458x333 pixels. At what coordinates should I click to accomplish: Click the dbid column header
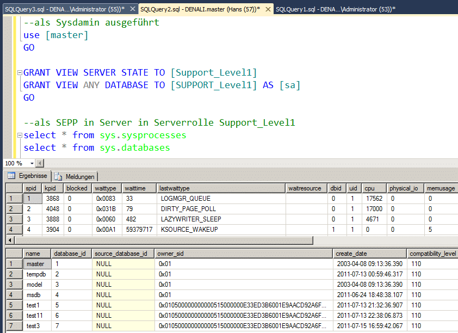(x=337, y=188)
